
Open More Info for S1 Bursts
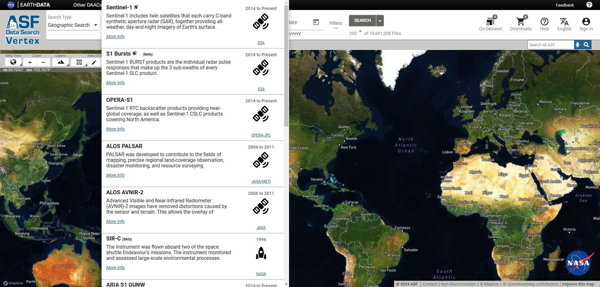tap(115, 83)
